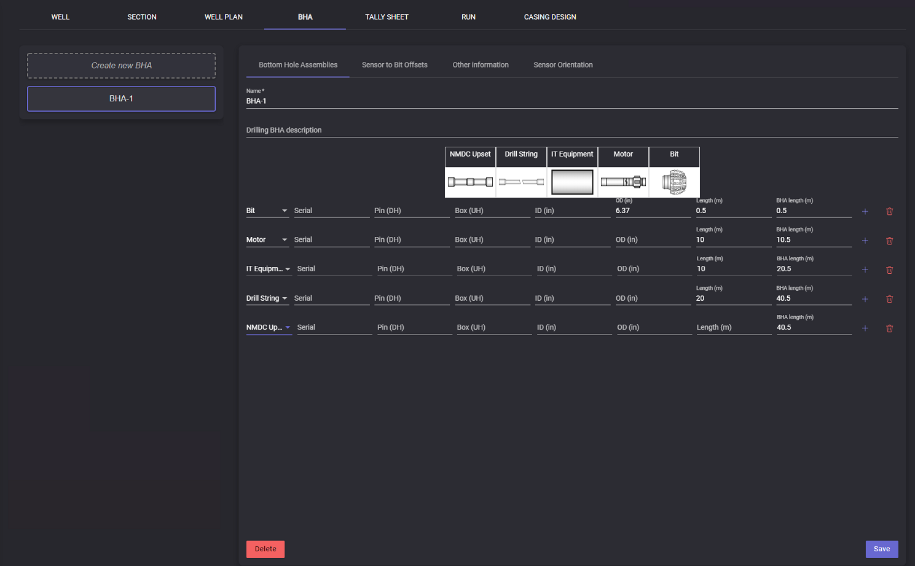
Task: Click the Name field containing BHA-1
Action: coord(571,101)
